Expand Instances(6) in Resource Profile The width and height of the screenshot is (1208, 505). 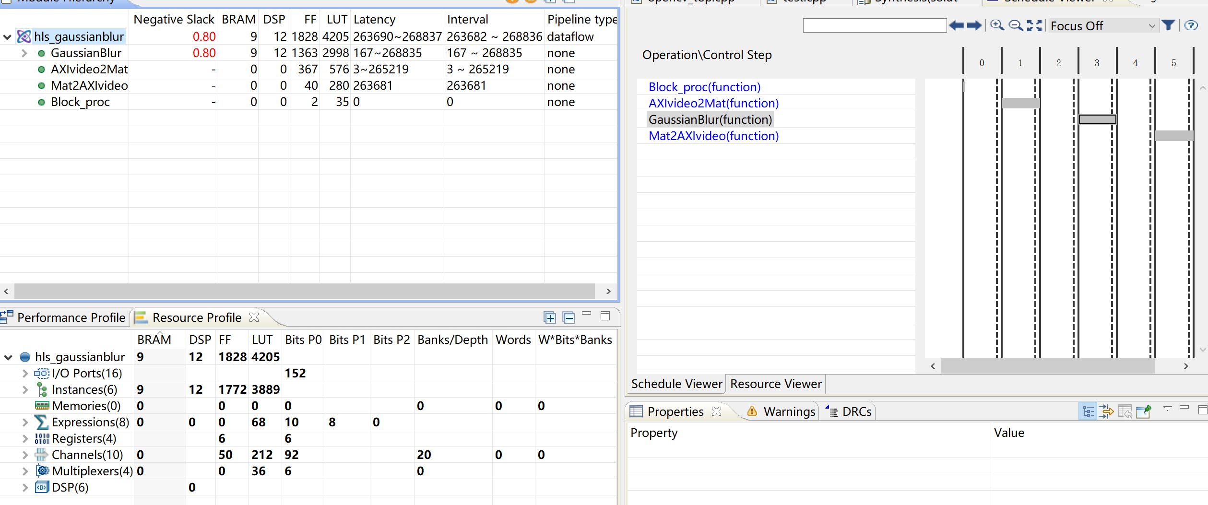[25, 389]
